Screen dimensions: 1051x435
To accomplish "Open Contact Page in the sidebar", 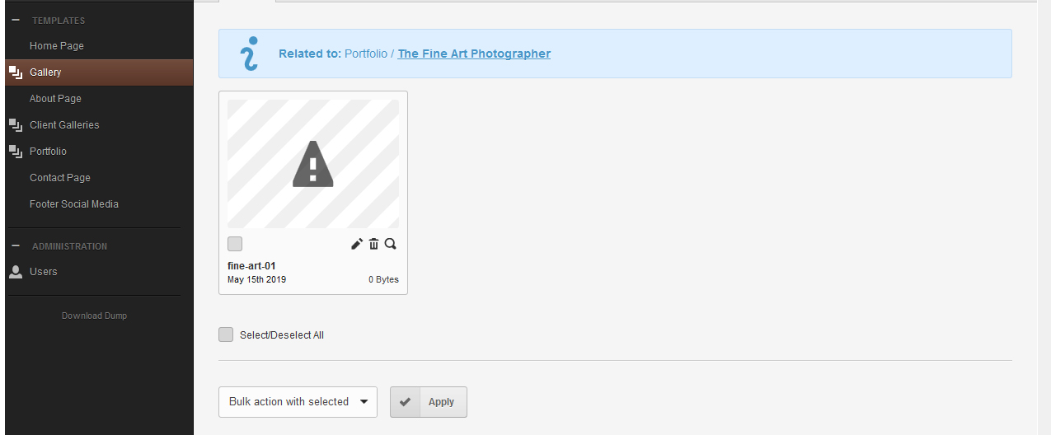I will pos(60,178).
